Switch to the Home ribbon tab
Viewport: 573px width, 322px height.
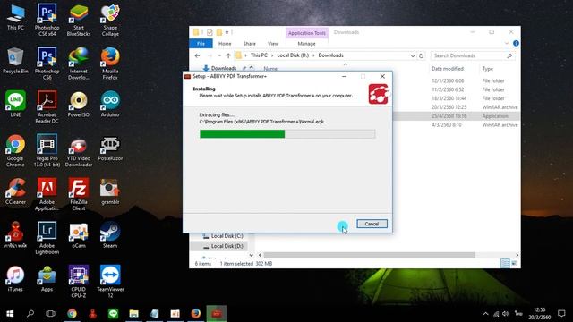point(225,44)
